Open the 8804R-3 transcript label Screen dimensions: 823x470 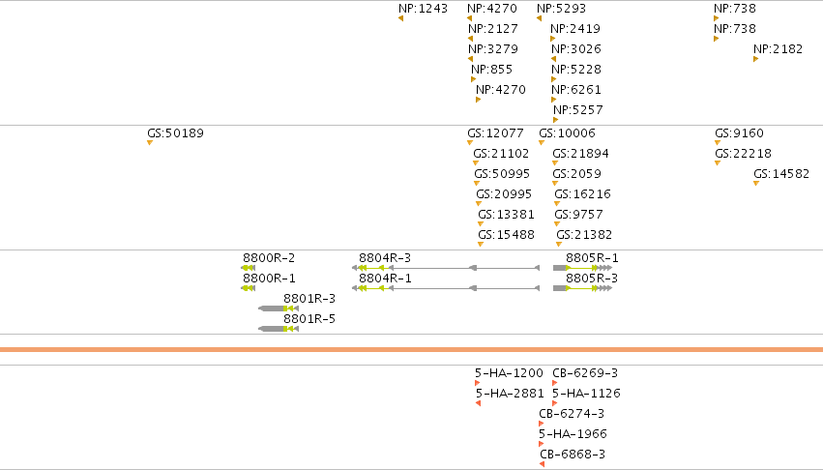click(385, 258)
